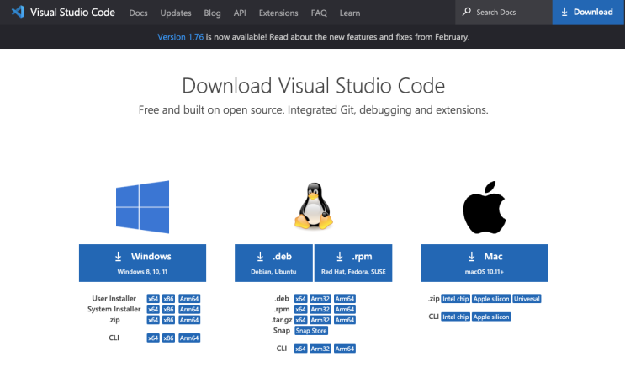Click the "Download Visual Studio Code" heading
Image resolution: width=625 pixels, height=378 pixels.
click(x=313, y=86)
